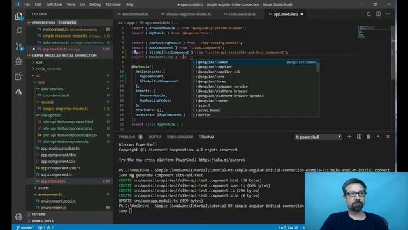
Task: Open the Edit menu
Action: coord(38,4)
